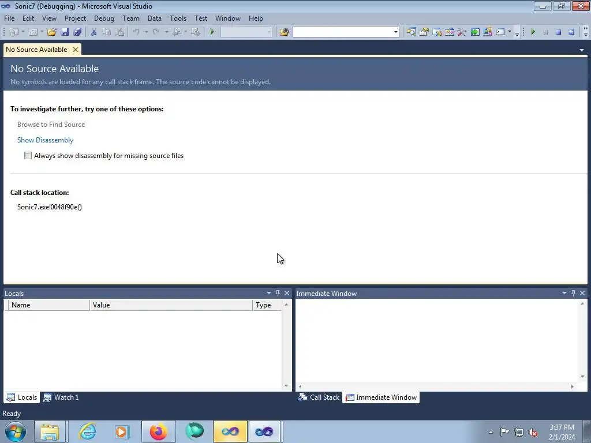Select the Locals tab

point(22,397)
